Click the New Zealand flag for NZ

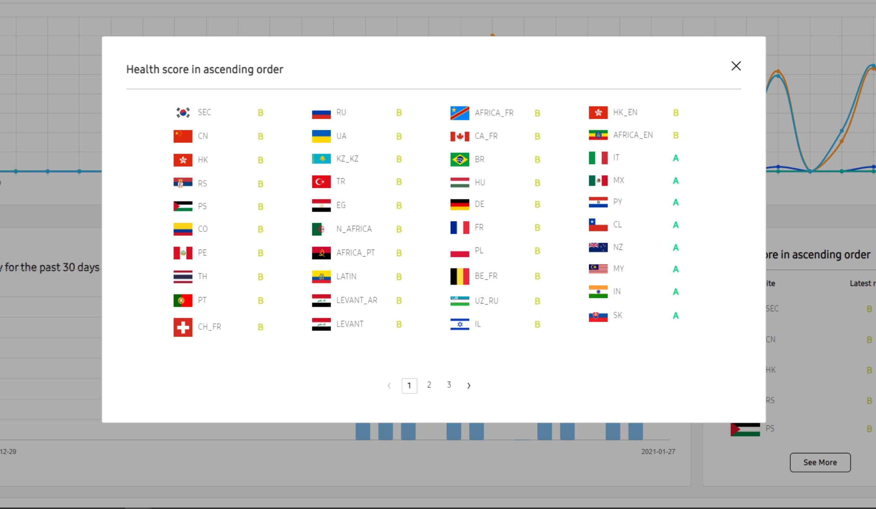pyautogui.click(x=598, y=247)
